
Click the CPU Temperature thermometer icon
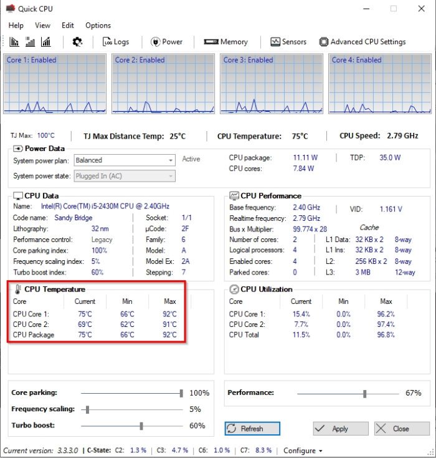pos(18,289)
